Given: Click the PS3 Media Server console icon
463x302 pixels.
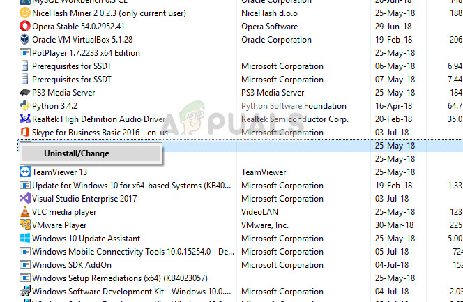Looking at the screenshot, I should pos(25,93).
